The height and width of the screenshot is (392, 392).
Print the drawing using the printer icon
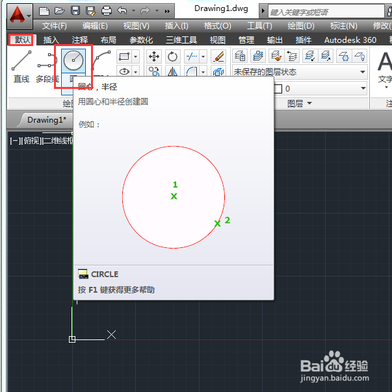(107, 11)
